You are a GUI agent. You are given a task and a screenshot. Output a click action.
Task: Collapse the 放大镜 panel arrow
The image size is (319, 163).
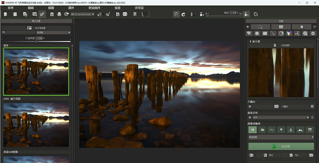coord(250,42)
